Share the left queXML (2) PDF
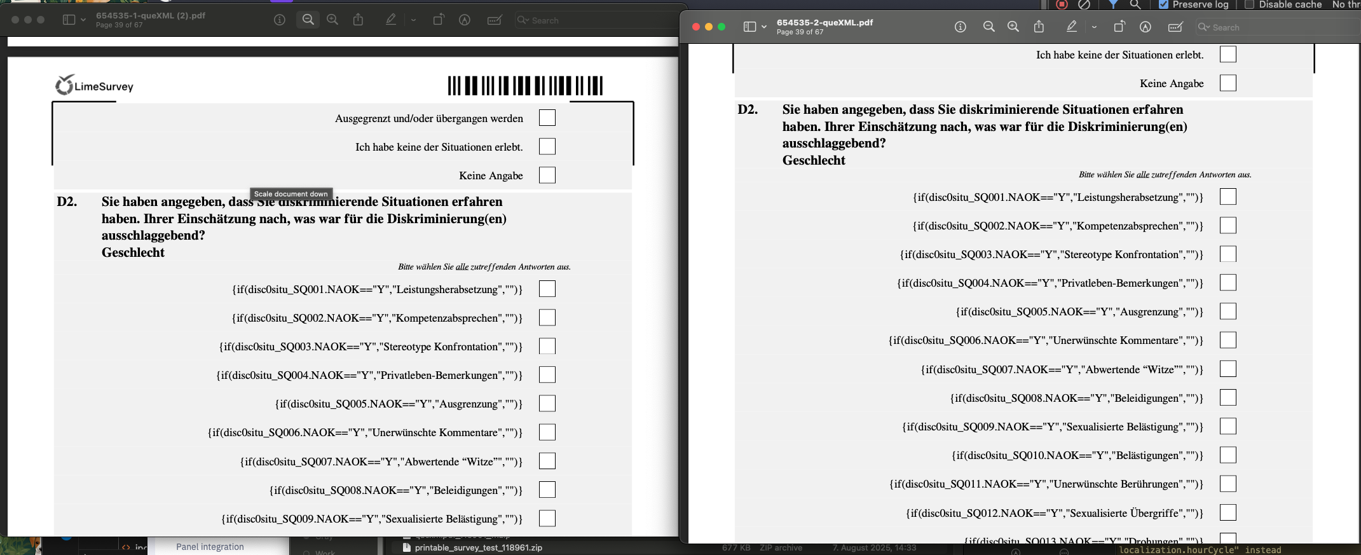1361x555 pixels. point(359,20)
